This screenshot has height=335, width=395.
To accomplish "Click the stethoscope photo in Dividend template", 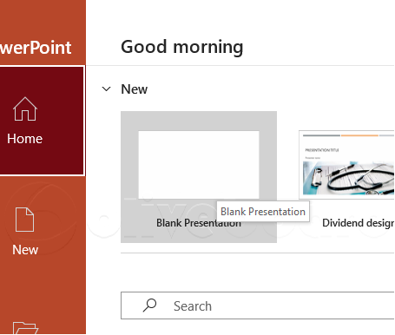I will (348, 178).
